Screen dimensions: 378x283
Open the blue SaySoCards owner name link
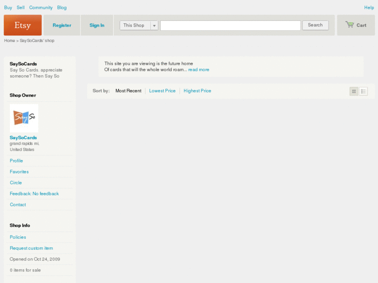click(x=23, y=138)
